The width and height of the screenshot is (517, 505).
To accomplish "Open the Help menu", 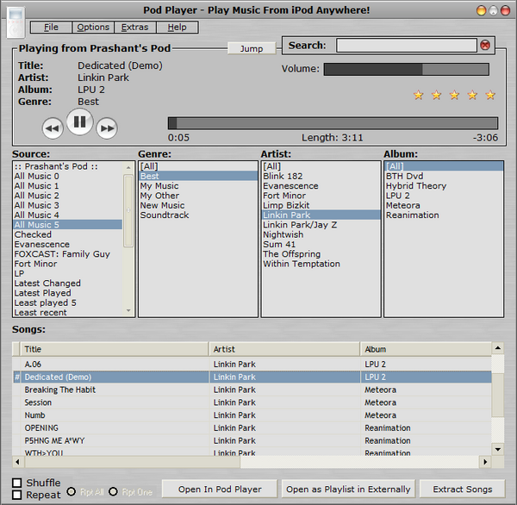I will click(177, 27).
